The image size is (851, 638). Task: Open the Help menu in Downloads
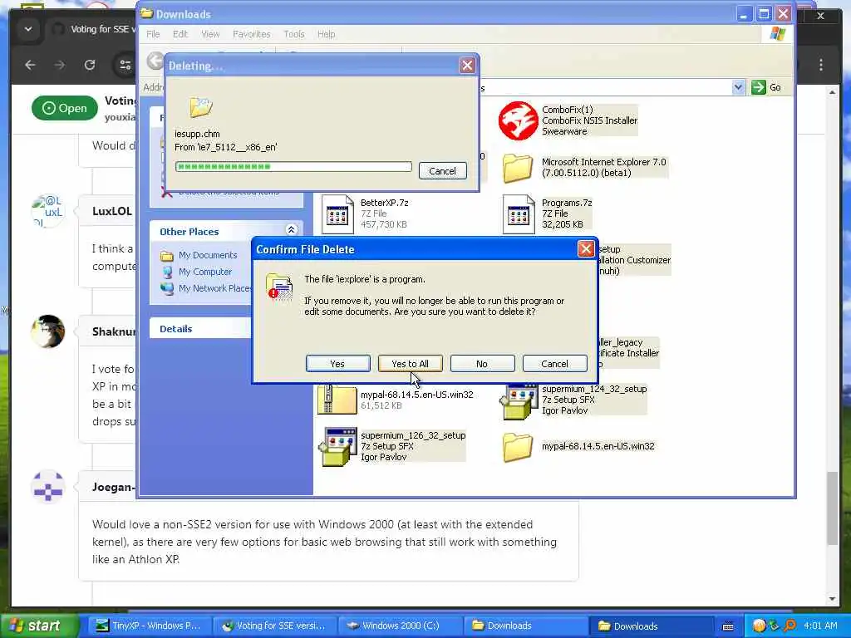(x=326, y=34)
